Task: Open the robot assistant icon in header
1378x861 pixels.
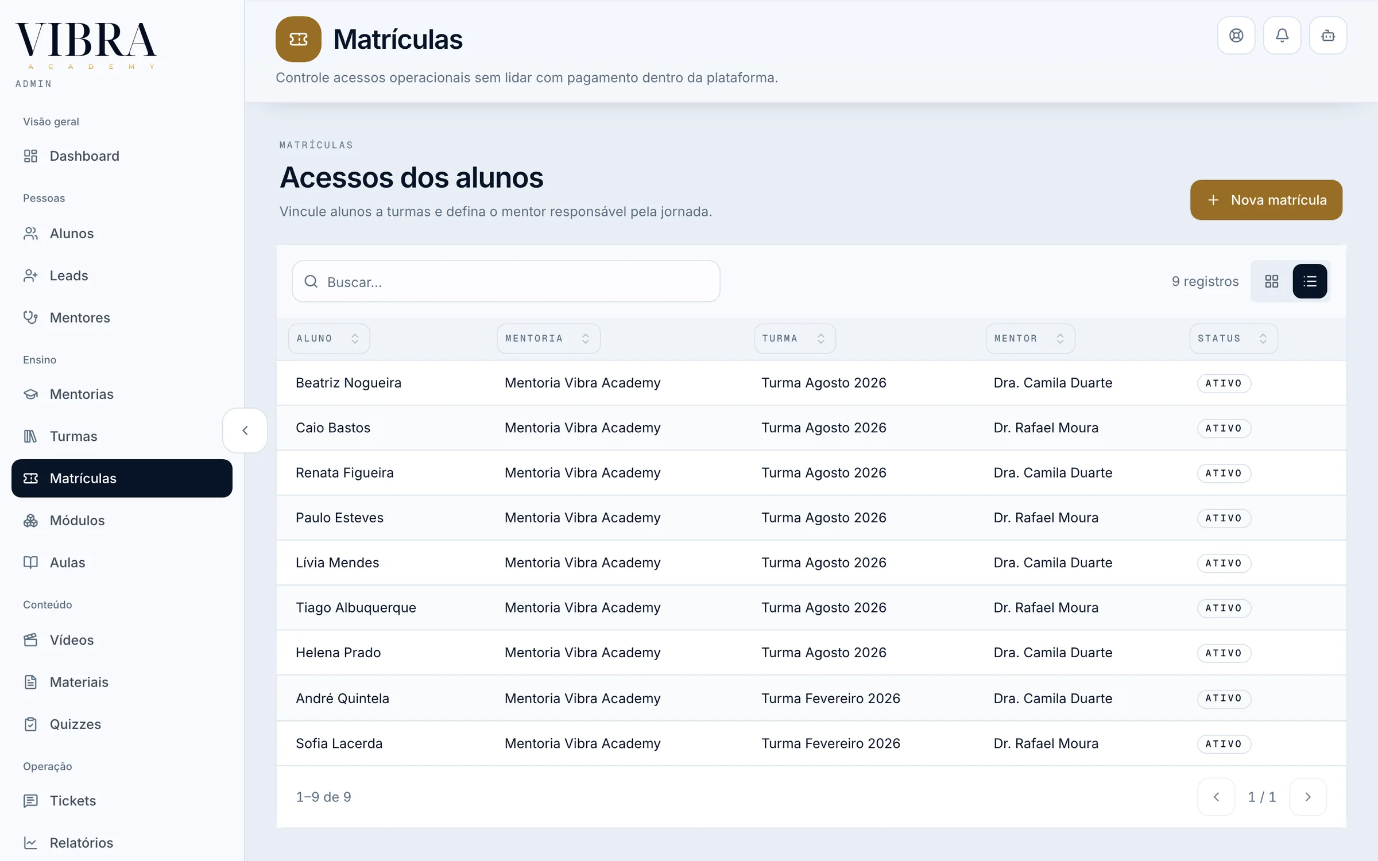Action: click(1328, 36)
